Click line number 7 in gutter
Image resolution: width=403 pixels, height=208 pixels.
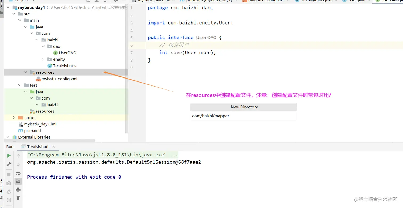131,53
